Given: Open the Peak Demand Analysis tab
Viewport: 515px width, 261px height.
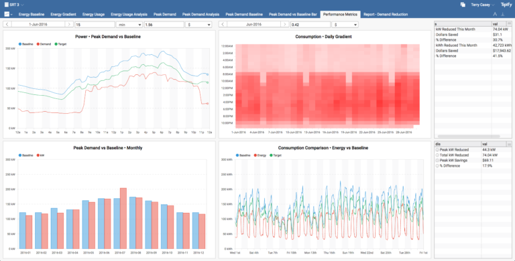Looking at the screenshot, I should pos(201,15).
